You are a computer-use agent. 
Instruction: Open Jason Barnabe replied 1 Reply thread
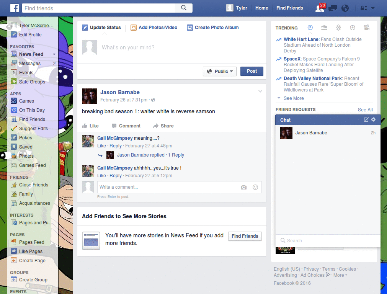(x=150, y=155)
